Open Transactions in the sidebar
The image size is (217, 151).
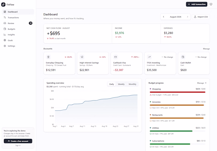(x=18, y=17)
